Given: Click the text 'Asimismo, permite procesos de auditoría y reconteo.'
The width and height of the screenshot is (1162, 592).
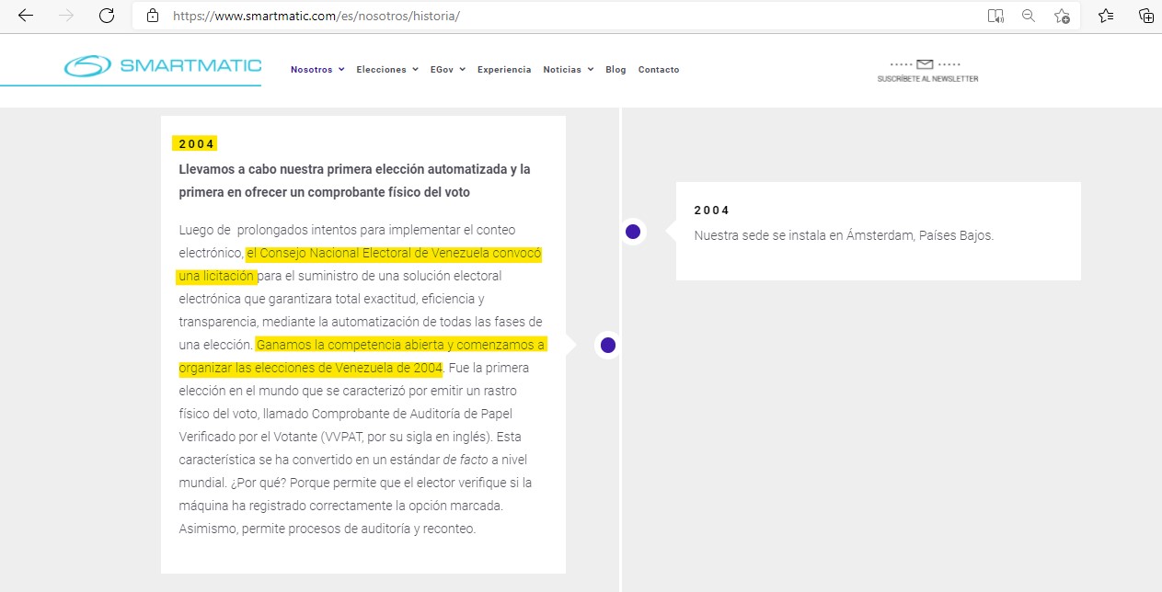Looking at the screenshot, I should (x=327, y=529).
